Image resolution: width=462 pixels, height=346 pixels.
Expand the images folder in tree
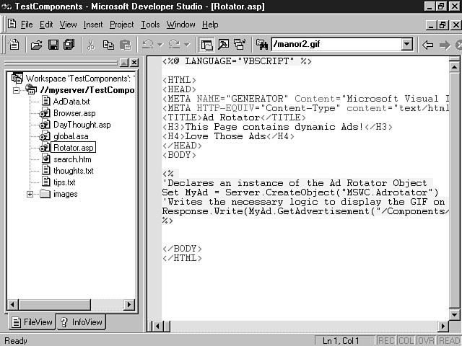(30, 194)
